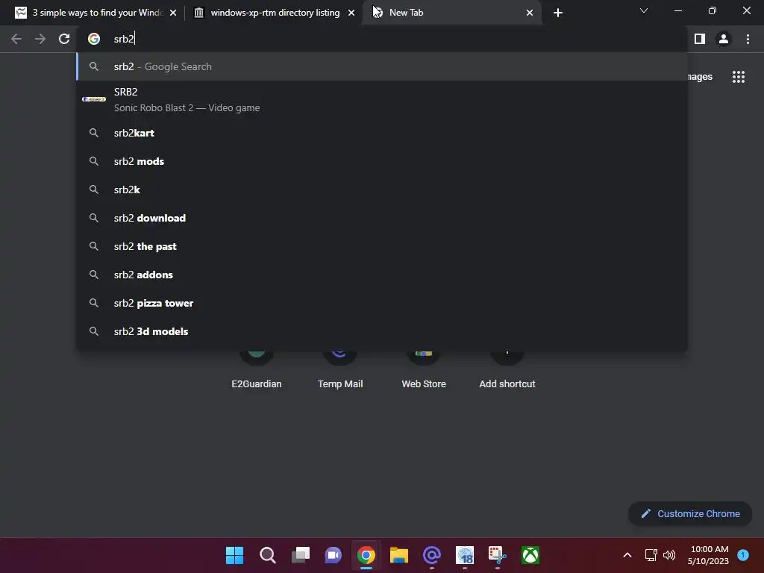Image resolution: width=764 pixels, height=573 pixels.
Task: Show hidden system tray icons chevron
Action: coord(627,555)
